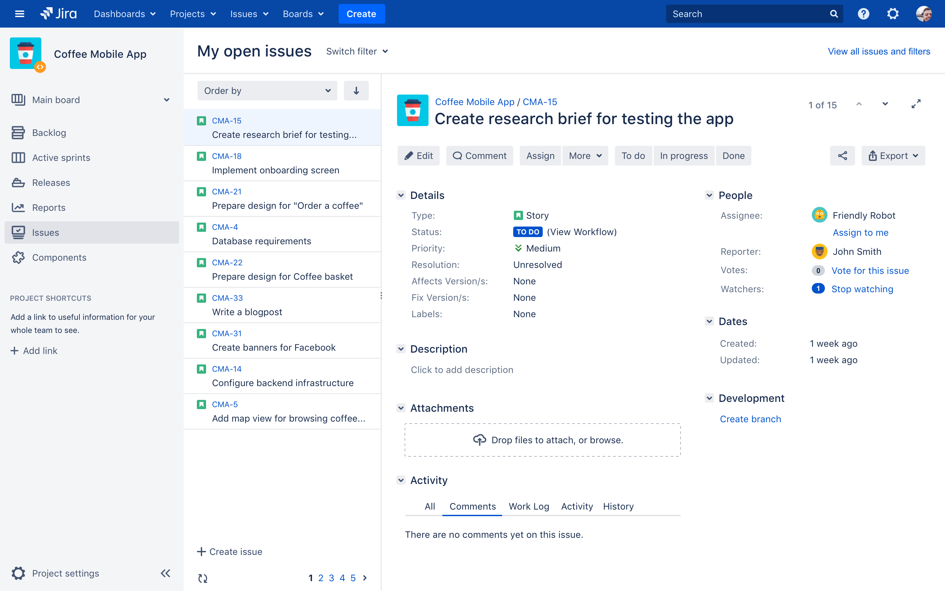945x591 pixels.
Task: Click the Create branch link
Action: (x=750, y=419)
